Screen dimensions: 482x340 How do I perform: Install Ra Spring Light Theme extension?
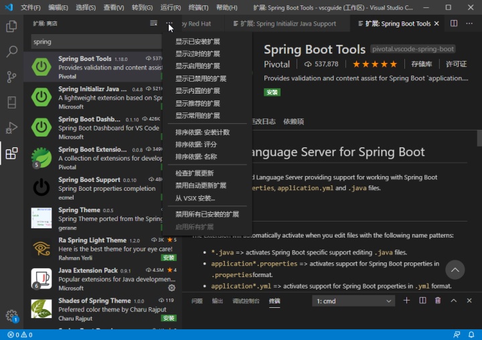point(169,258)
